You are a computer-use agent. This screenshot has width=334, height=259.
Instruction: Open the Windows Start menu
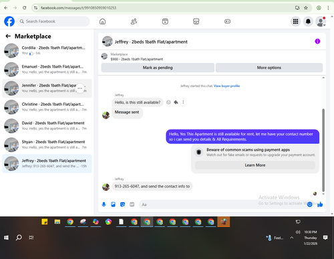pos(6,238)
